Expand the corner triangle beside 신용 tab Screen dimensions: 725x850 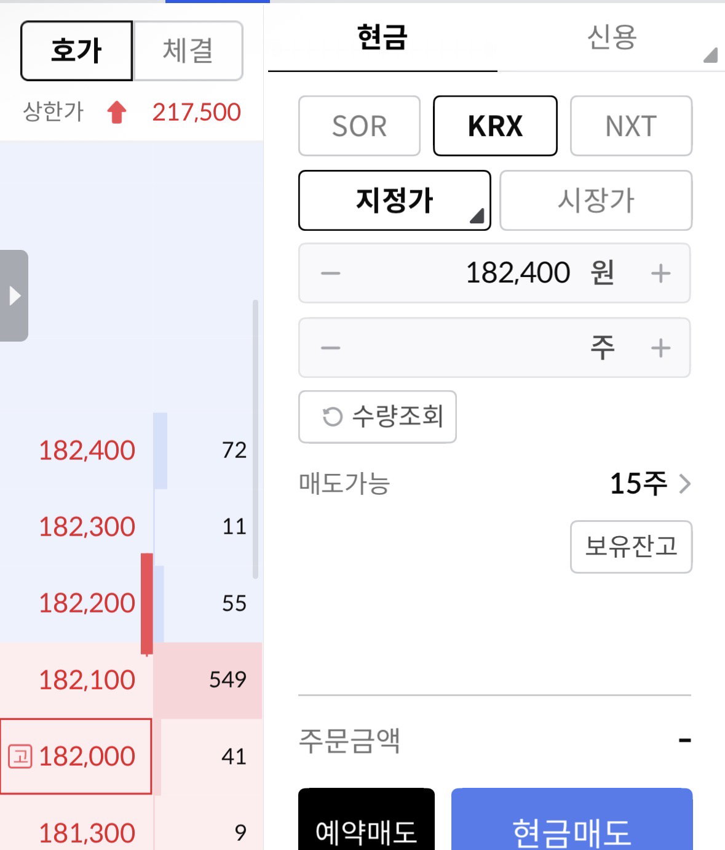tap(710, 55)
